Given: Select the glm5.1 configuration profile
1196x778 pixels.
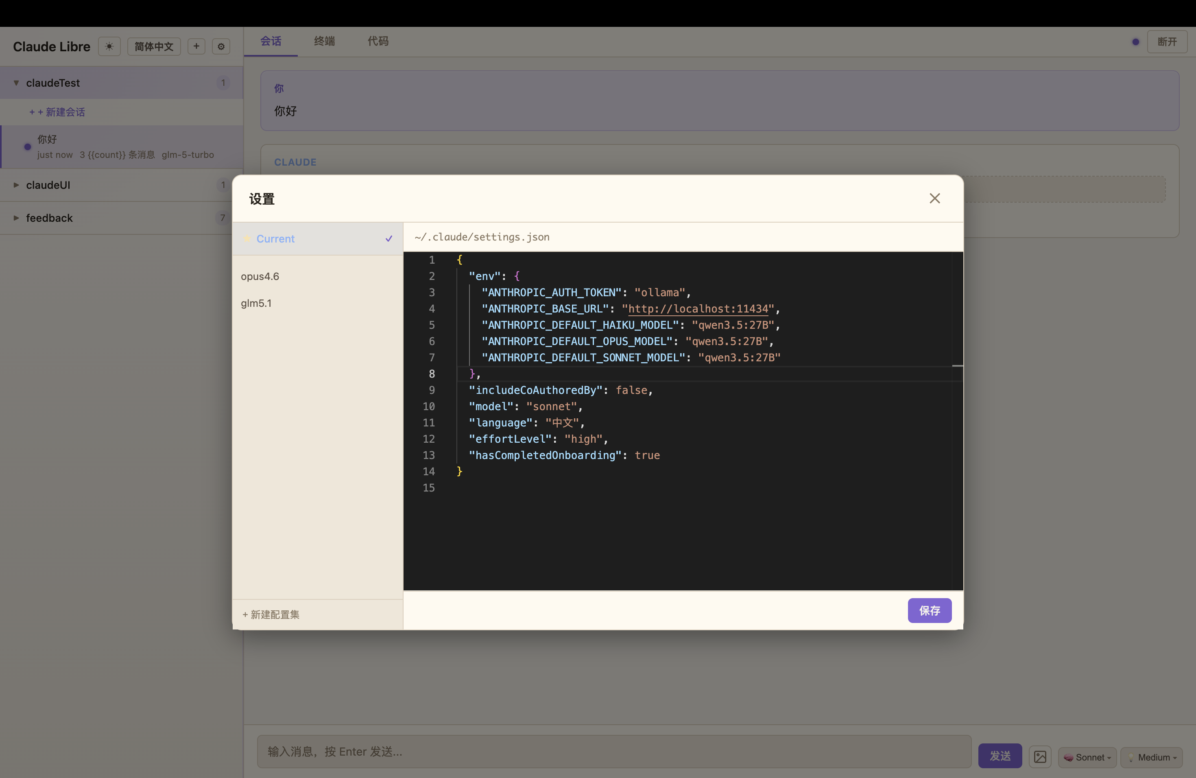Looking at the screenshot, I should (x=256, y=303).
